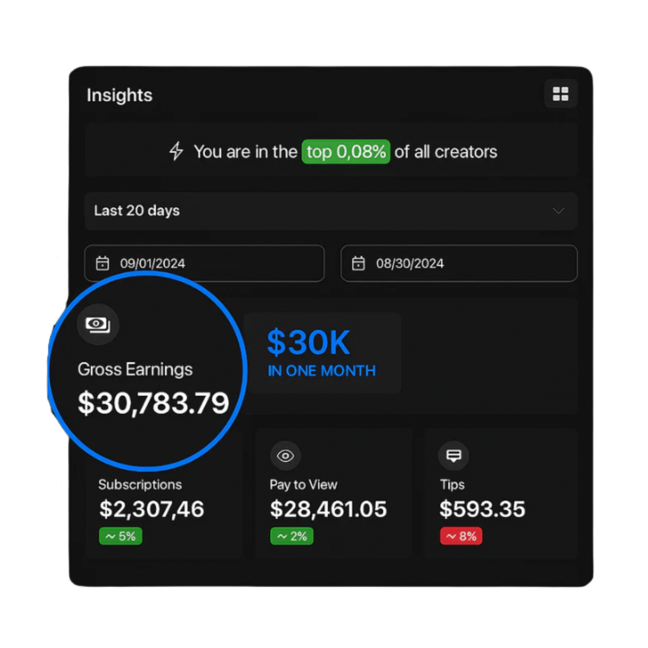Click the eye icon above Pay to View

tap(286, 456)
